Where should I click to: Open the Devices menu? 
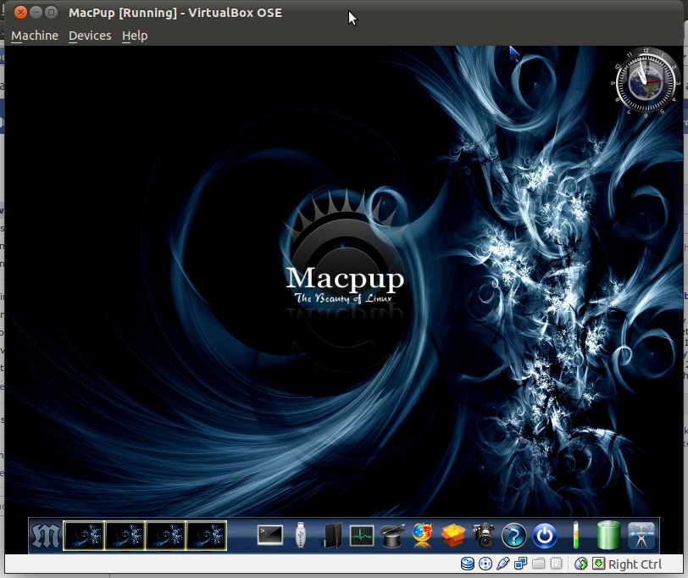(90, 36)
